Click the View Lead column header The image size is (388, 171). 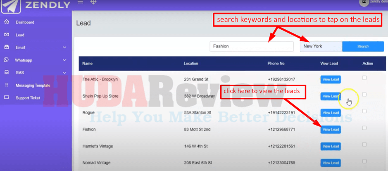pyautogui.click(x=329, y=63)
